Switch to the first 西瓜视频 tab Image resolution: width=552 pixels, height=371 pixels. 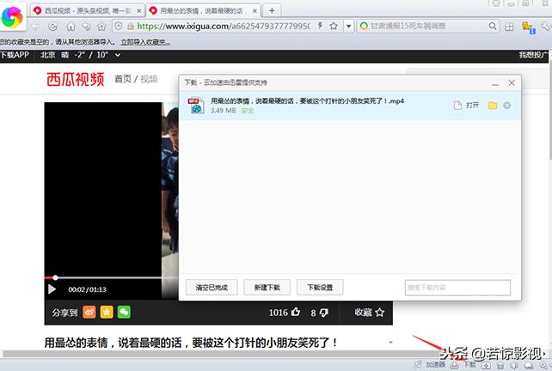point(87,11)
